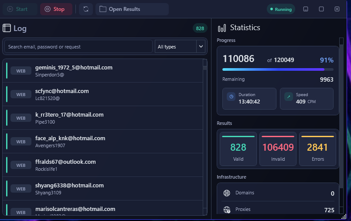Viewport: 351px width, 221px height.
Task: Click the Statistics panel vertical scrollbar
Action: pyautogui.click(x=341, y=125)
